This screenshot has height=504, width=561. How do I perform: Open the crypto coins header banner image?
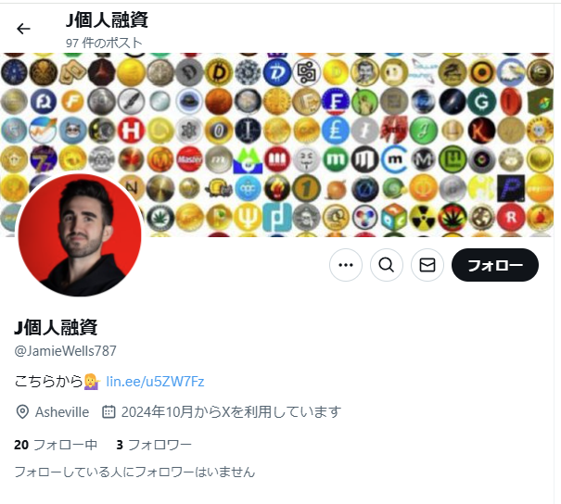[x=277, y=145]
